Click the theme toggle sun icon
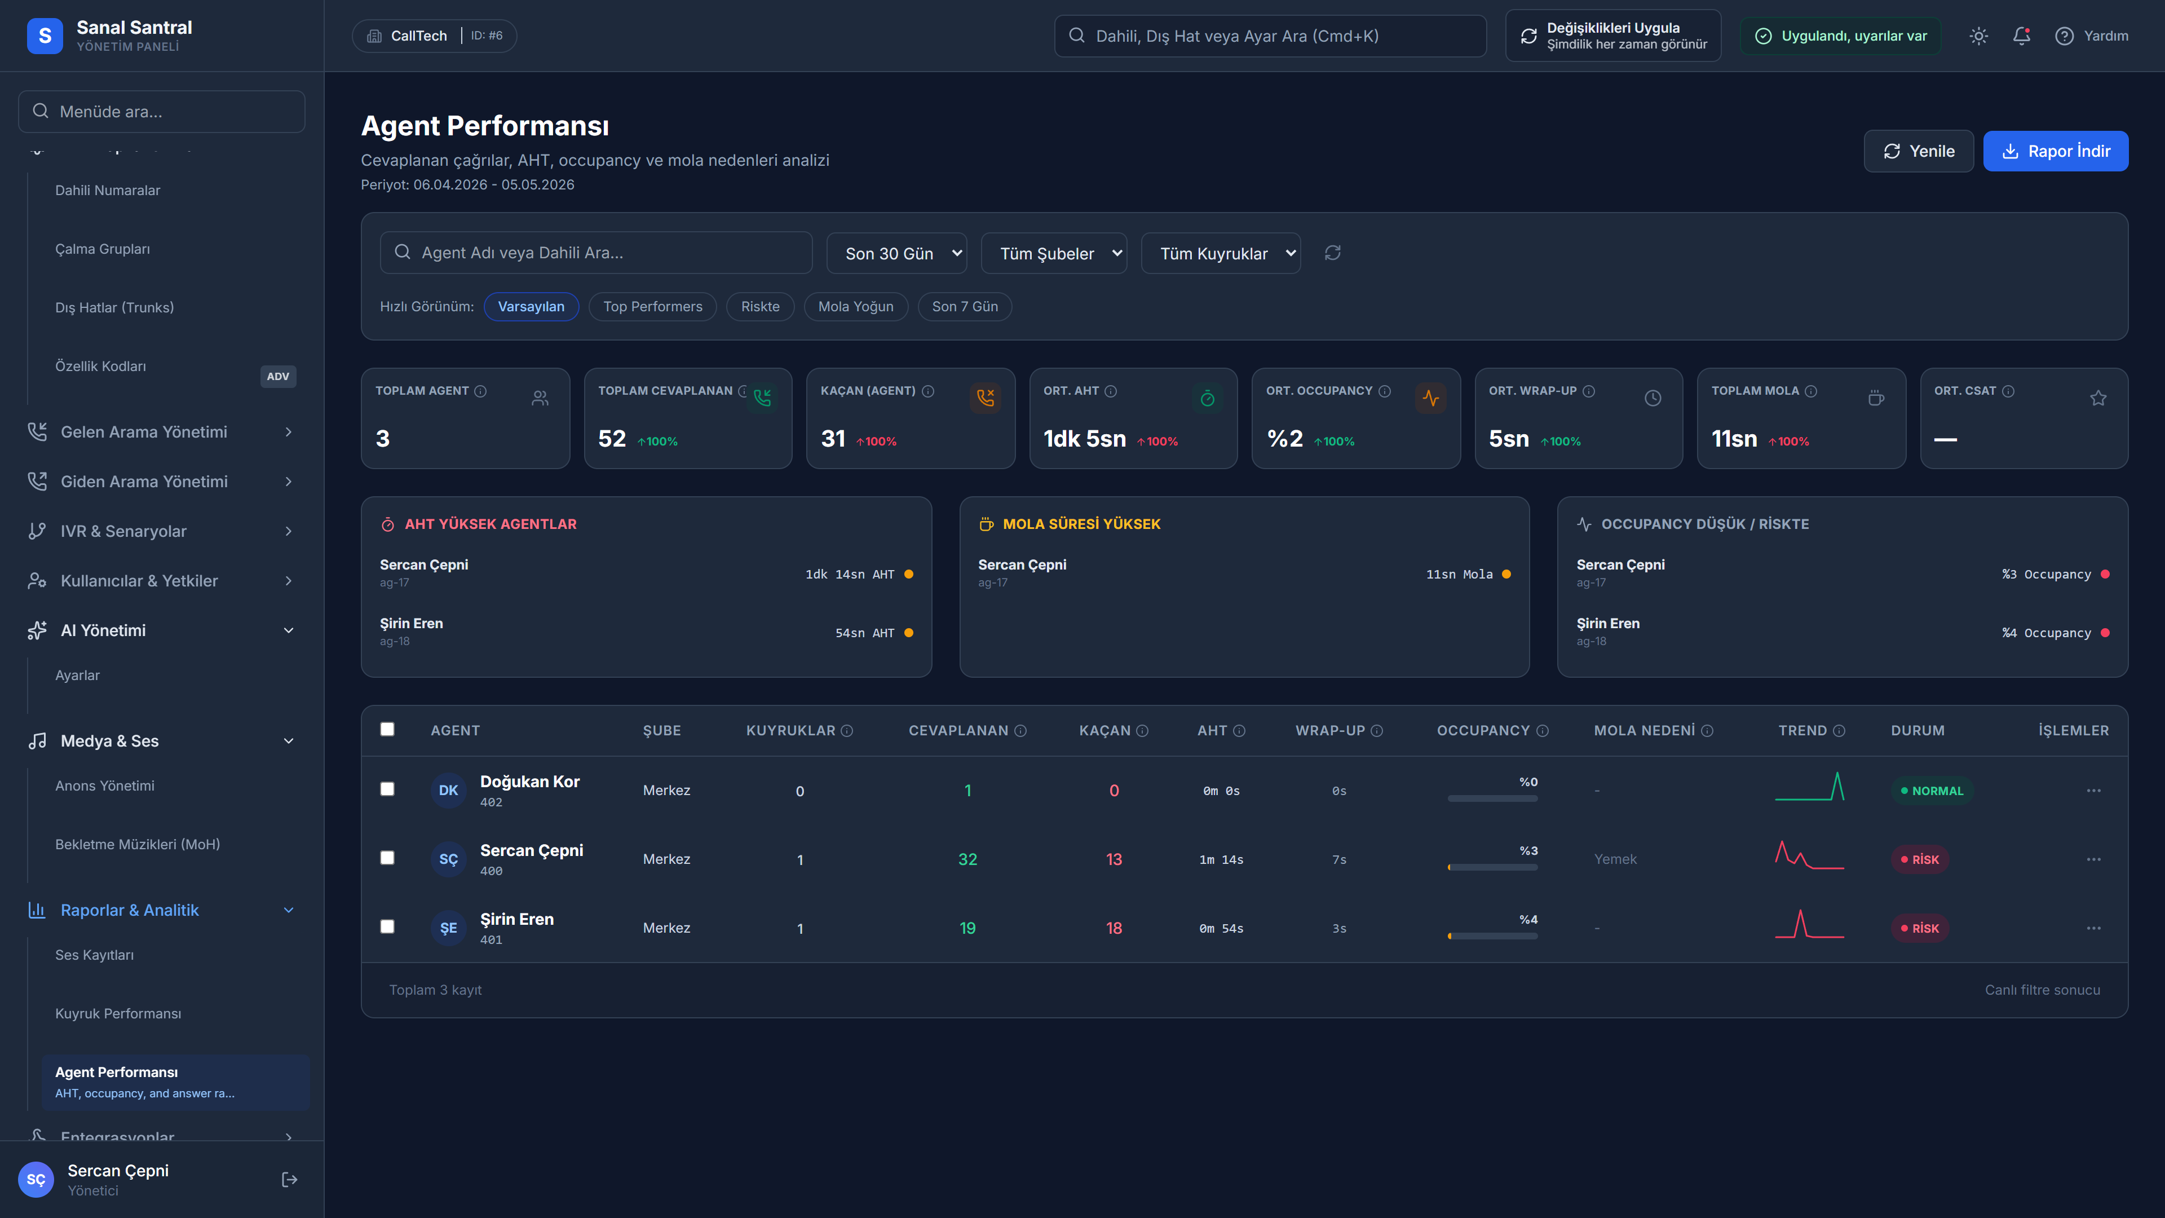 (1978, 36)
